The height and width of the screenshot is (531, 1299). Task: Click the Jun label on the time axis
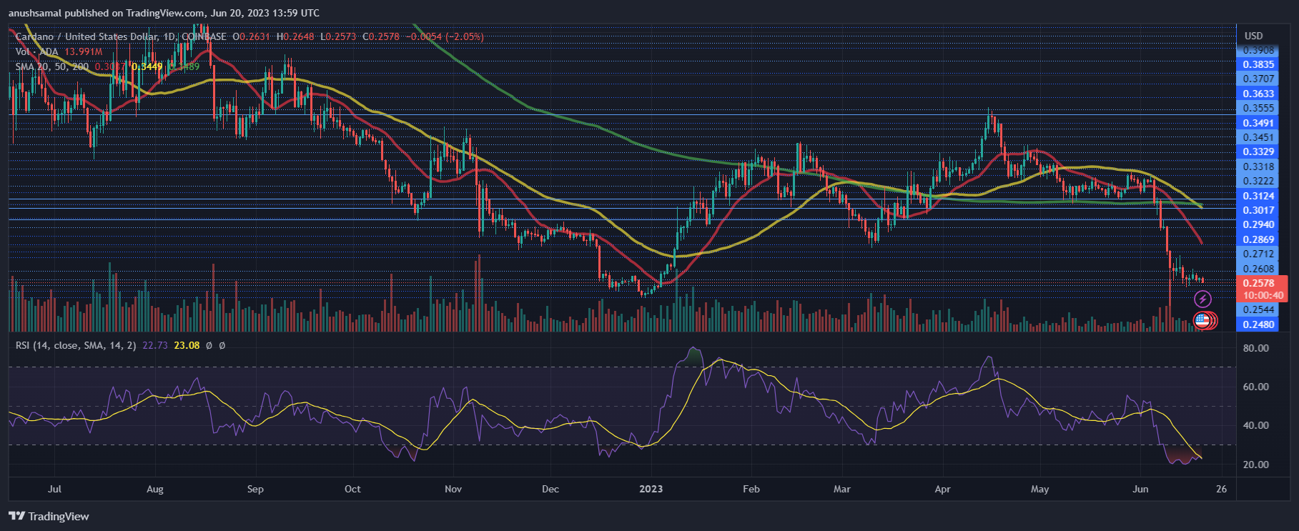[1140, 489]
